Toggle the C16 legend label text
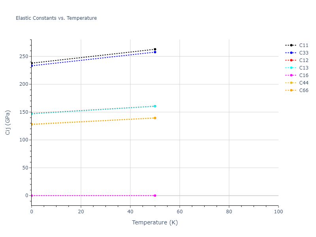This screenshot has height=237, width=316. [304, 75]
